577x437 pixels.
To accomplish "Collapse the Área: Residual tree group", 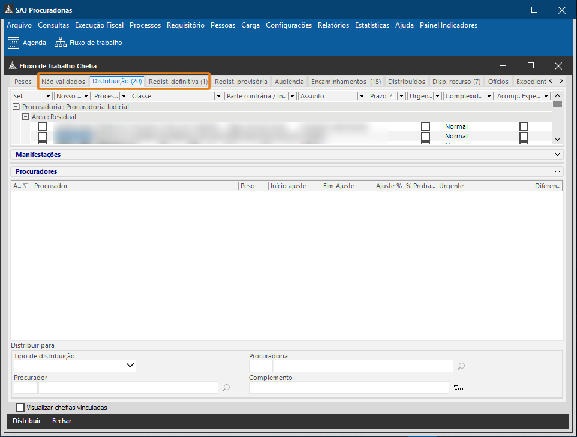I will click(x=26, y=117).
